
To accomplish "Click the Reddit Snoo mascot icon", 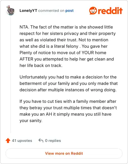I will 93,11.
